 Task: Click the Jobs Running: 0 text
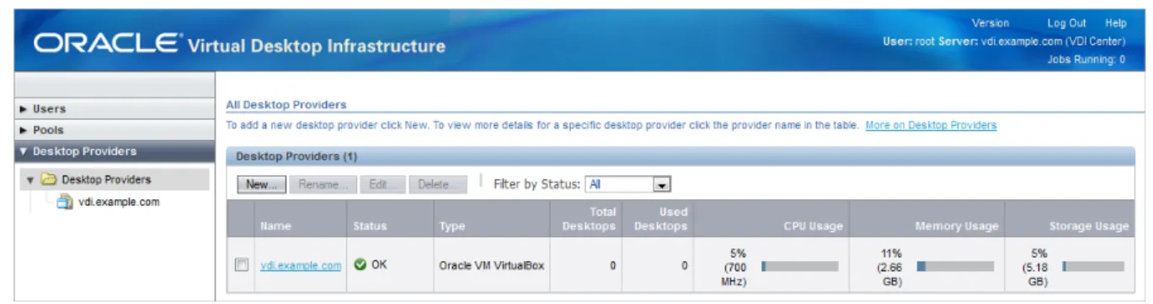point(1086,60)
